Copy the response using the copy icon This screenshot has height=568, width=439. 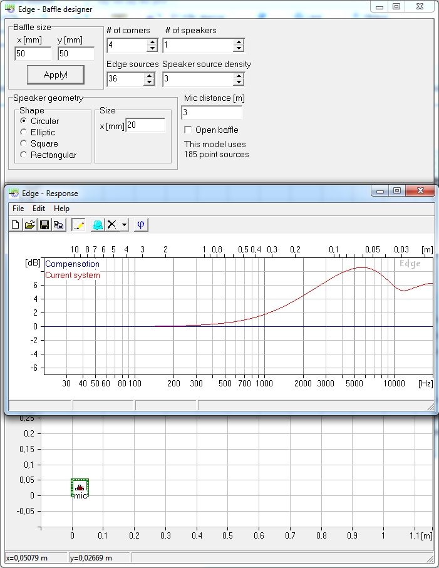click(58, 225)
